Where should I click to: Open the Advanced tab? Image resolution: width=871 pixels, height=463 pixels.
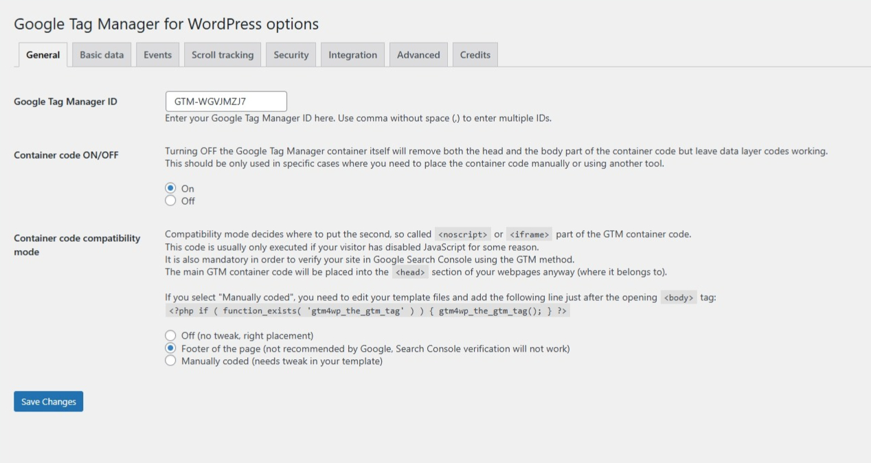(418, 55)
